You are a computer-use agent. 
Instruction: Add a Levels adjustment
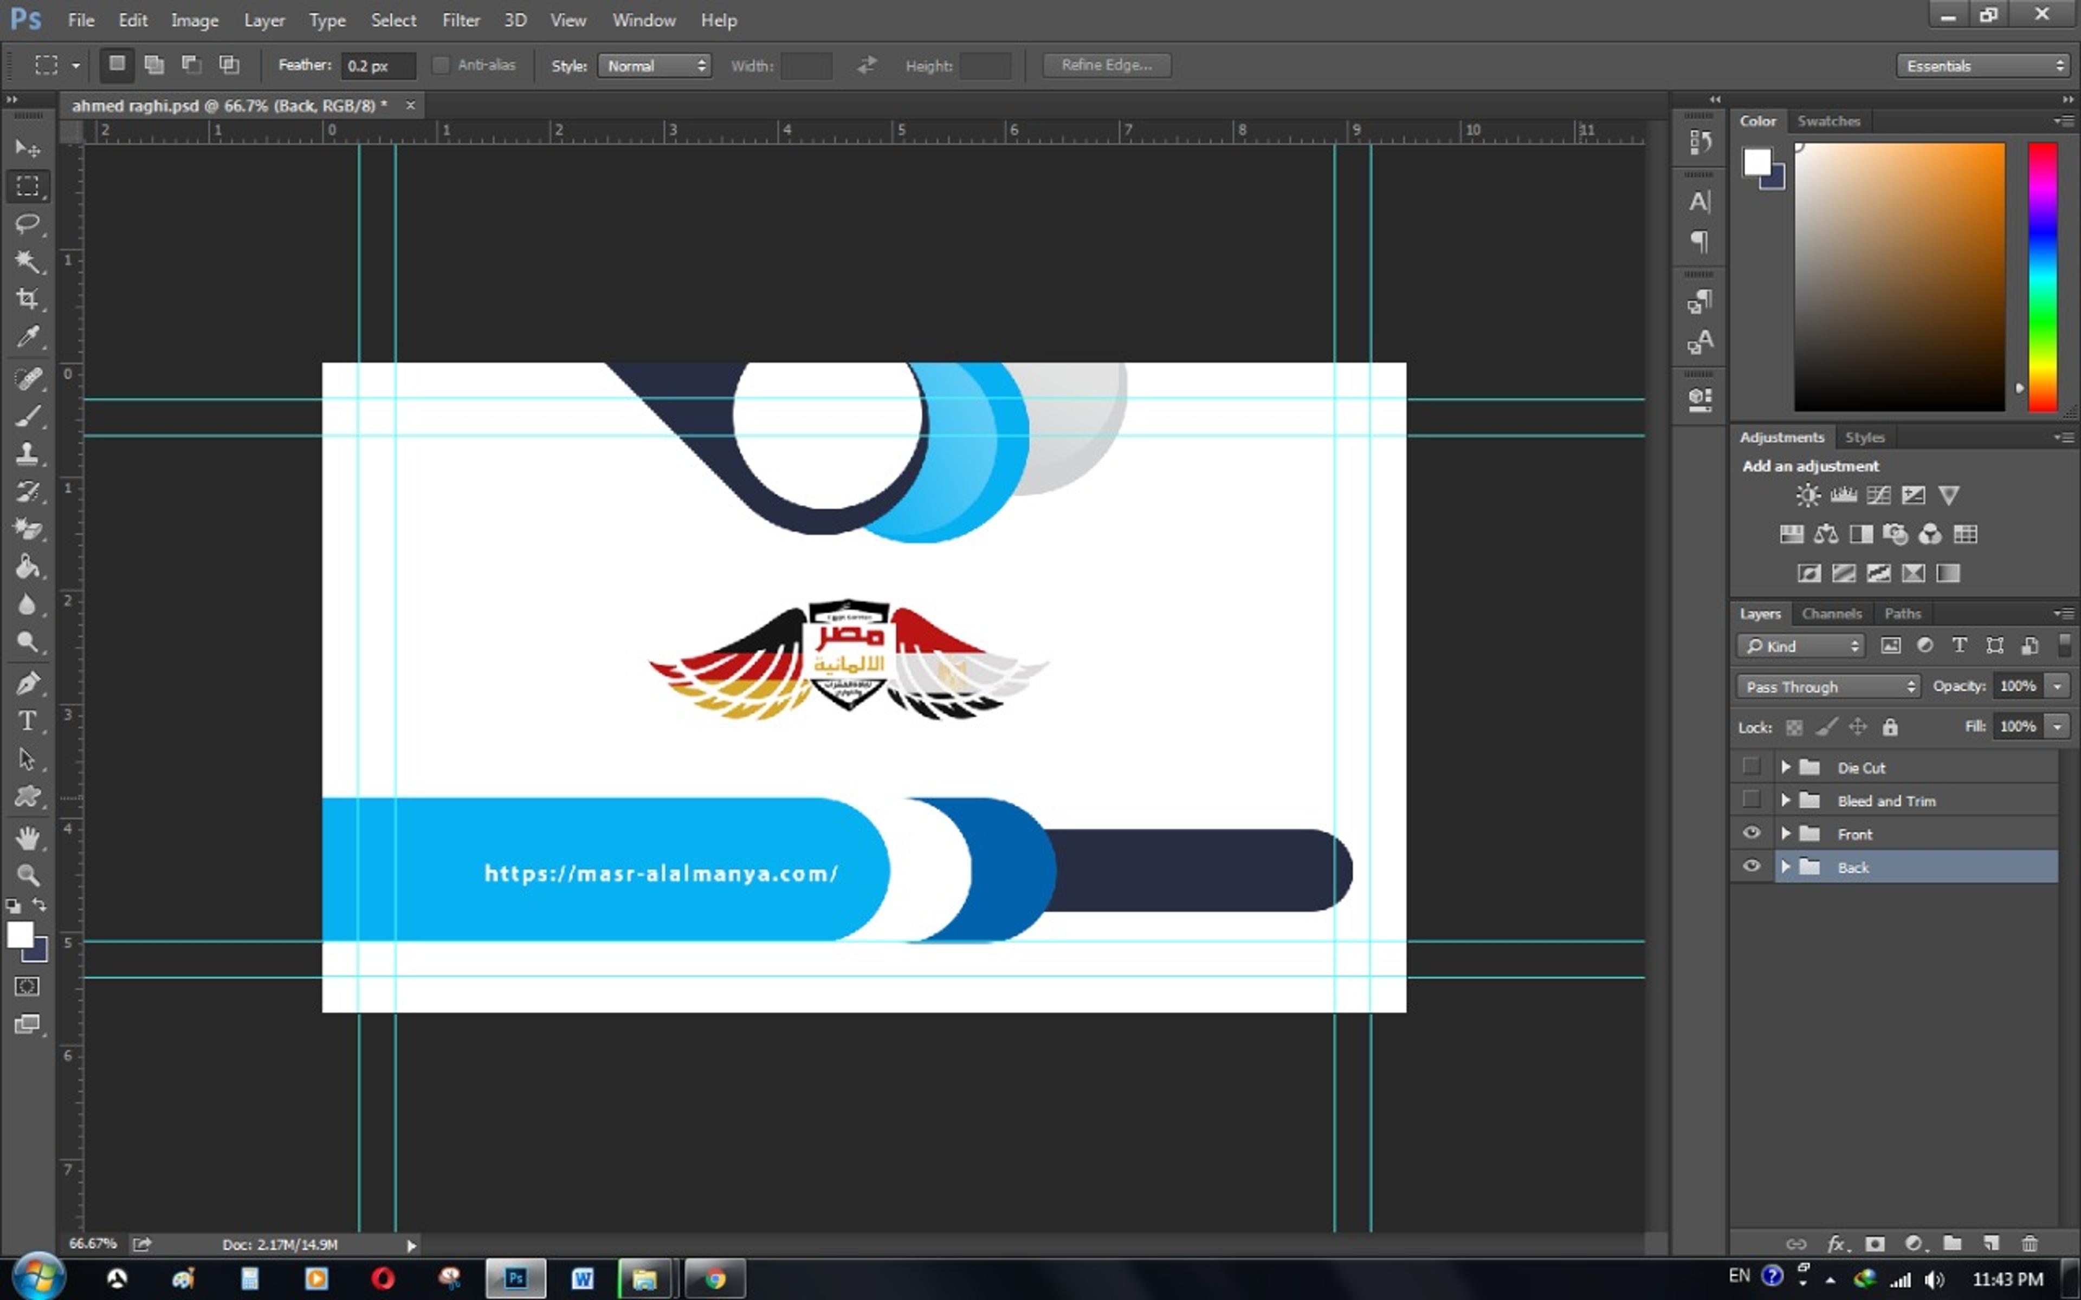[x=1843, y=495]
